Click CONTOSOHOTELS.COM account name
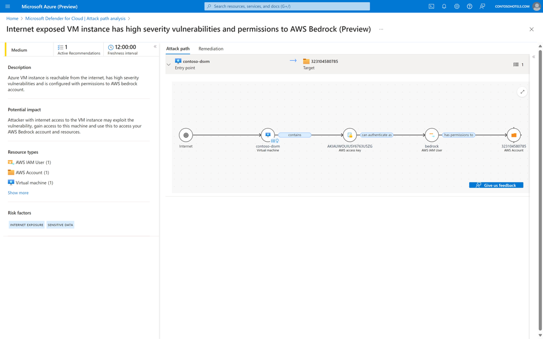The image size is (543, 339). click(512, 7)
